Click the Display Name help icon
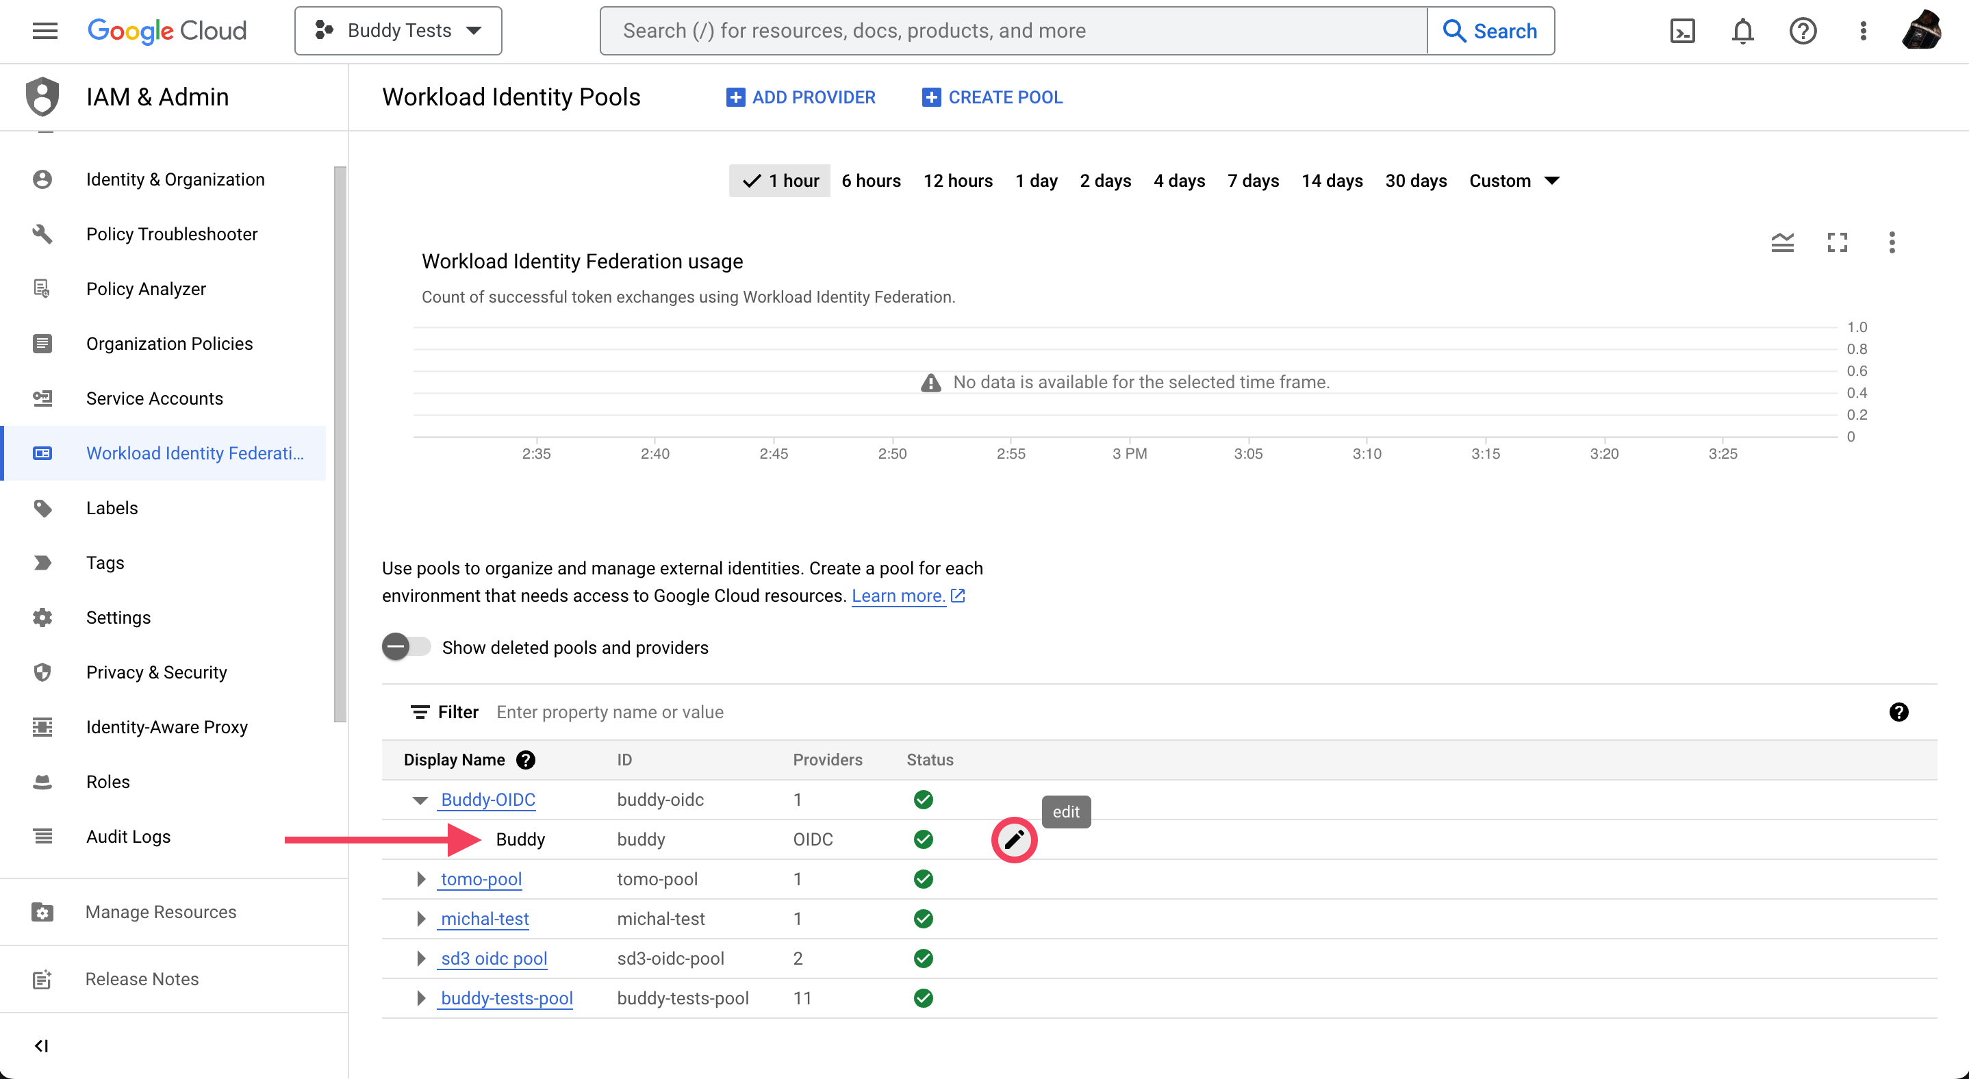The height and width of the screenshot is (1079, 1969). click(x=525, y=759)
